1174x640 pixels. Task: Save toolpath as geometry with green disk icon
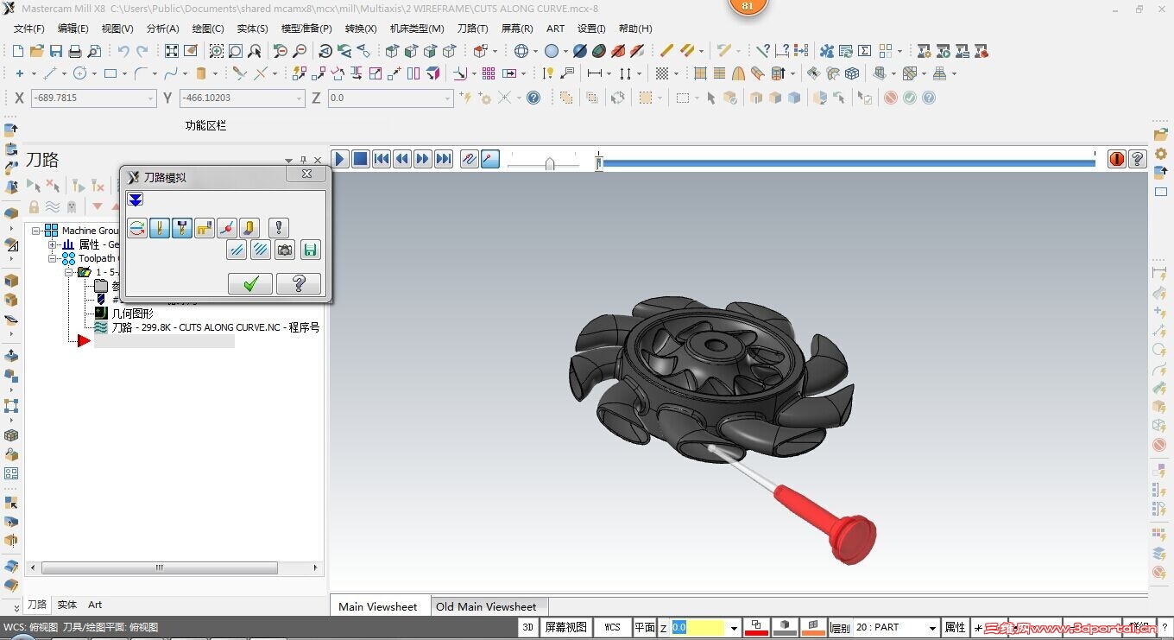(x=310, y=250)
